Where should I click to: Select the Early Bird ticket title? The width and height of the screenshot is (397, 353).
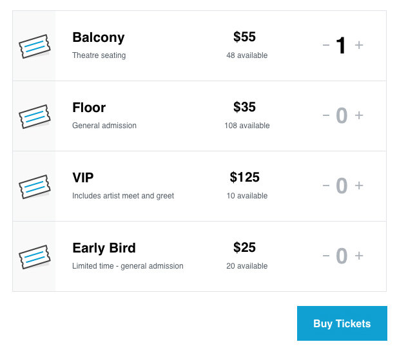click(104, 248)
